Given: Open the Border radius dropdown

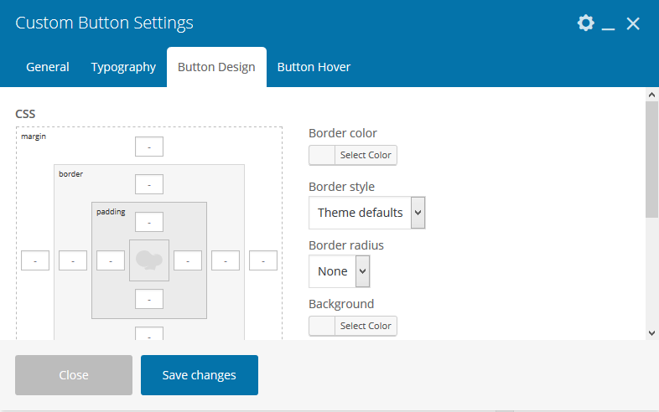Looking at the screenshot, I should (x=339, y=271).
